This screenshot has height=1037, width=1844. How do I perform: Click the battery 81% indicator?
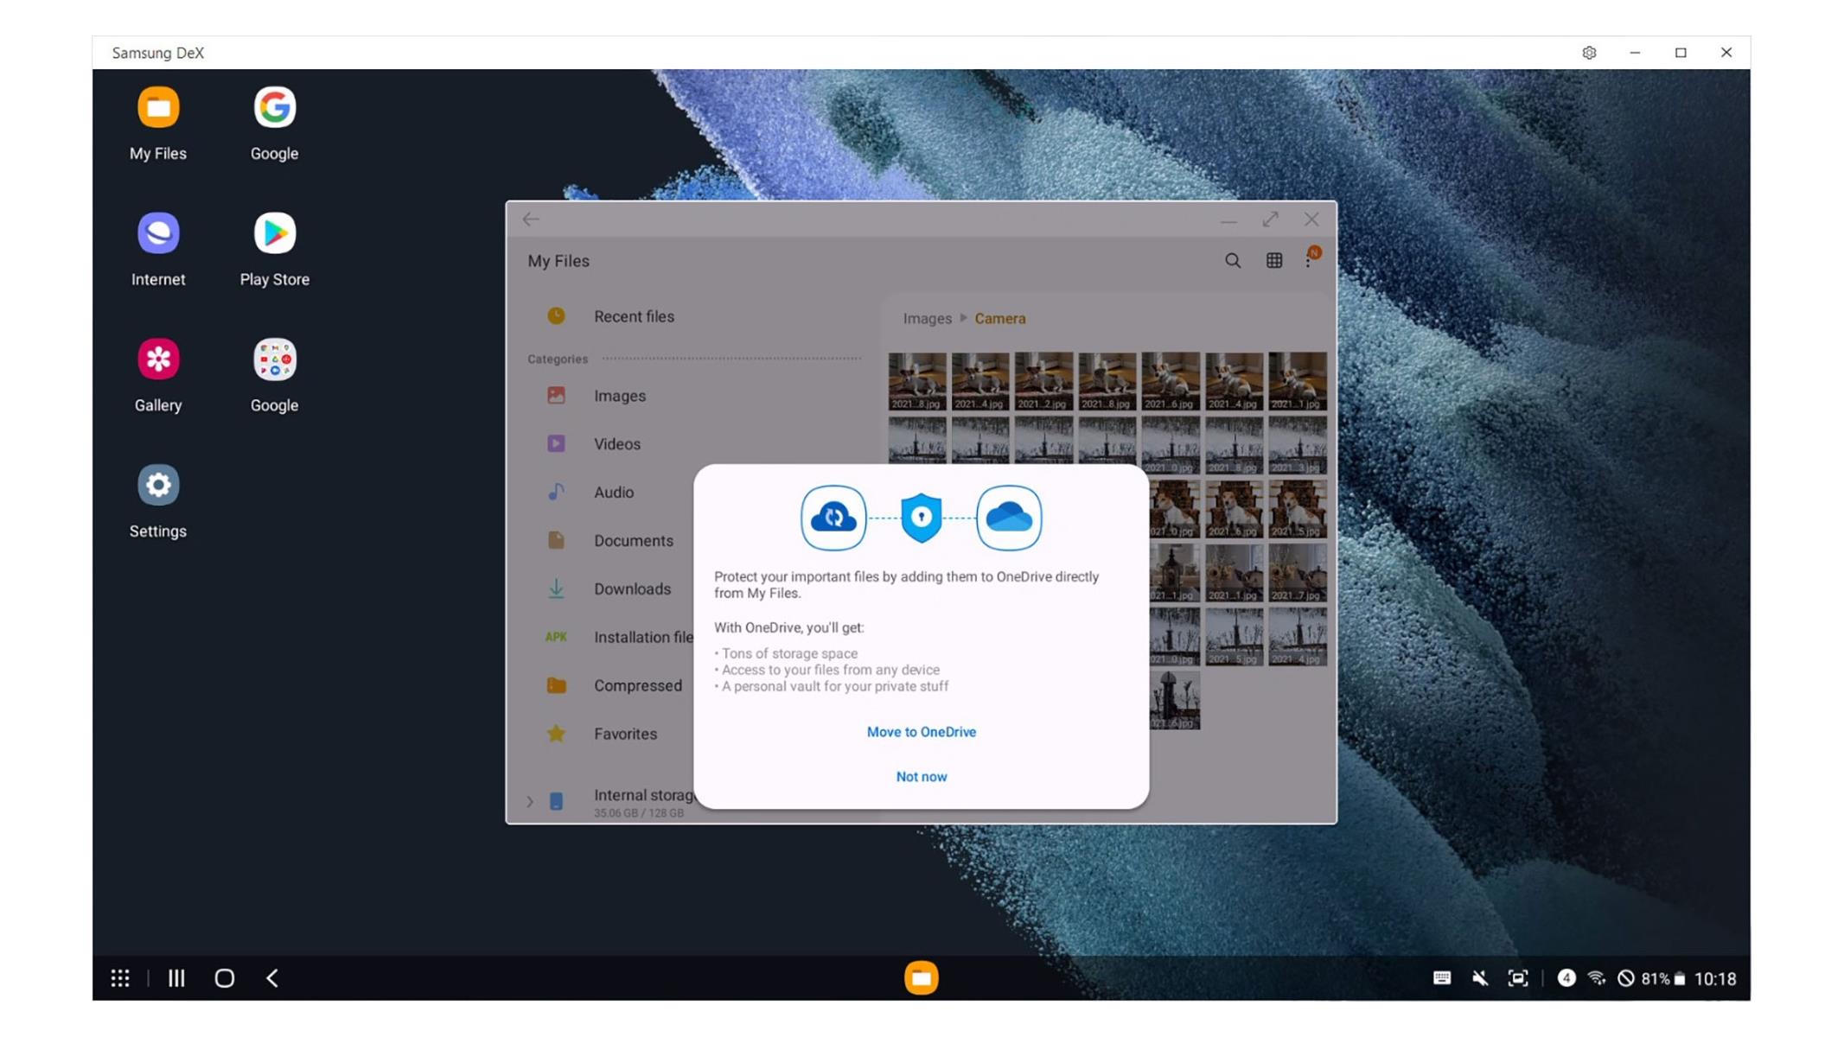click(x=1663, y=979)
